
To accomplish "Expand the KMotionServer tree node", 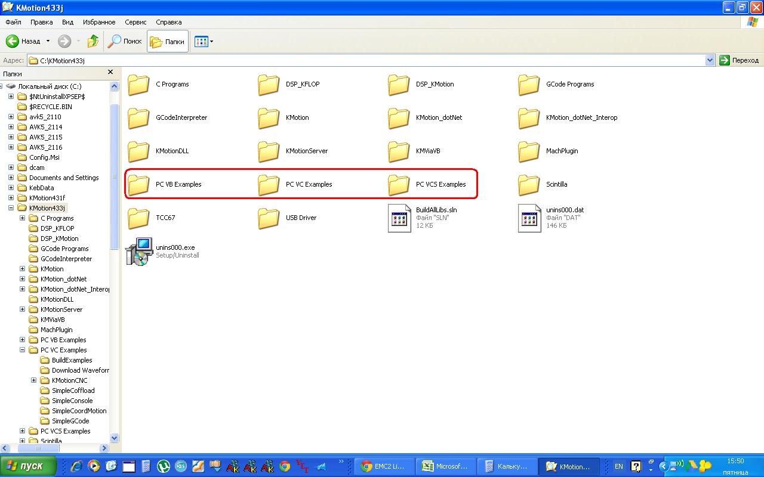I will (23, 309).
